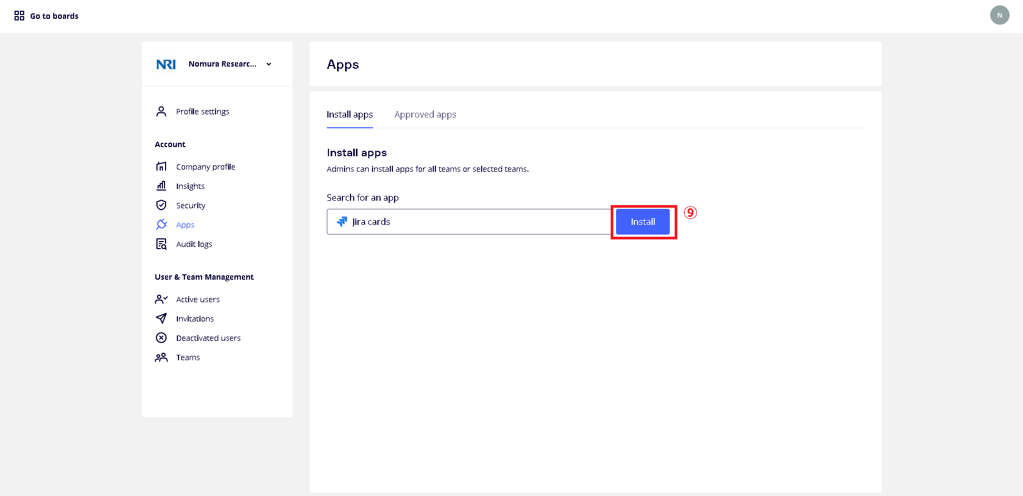Open the Audit logs menu item
Screen dimensions: 1023x496
(x=194, y=244)
